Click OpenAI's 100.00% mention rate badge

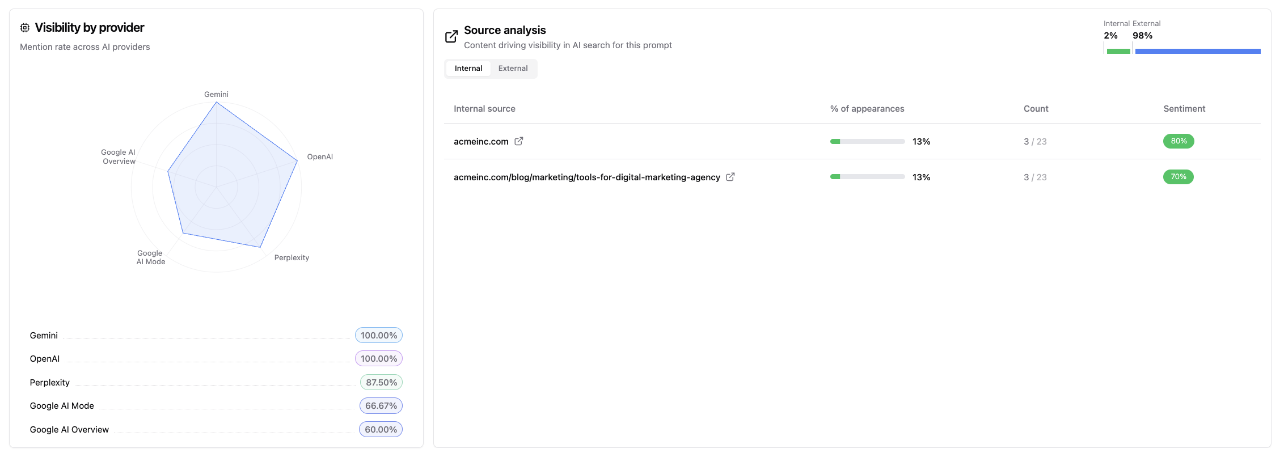pyautogui.click(x=379, y=359)
